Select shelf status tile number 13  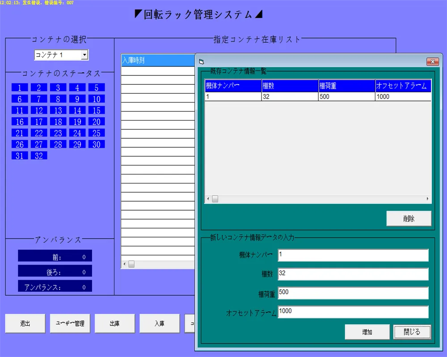[x=58, y=110]
